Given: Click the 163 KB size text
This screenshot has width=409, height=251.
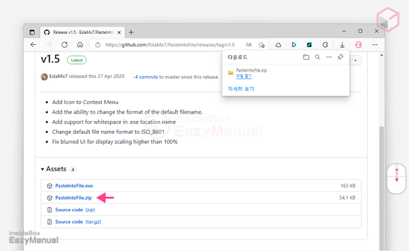Looking at the screenshot, I should (x=348, y=186).
